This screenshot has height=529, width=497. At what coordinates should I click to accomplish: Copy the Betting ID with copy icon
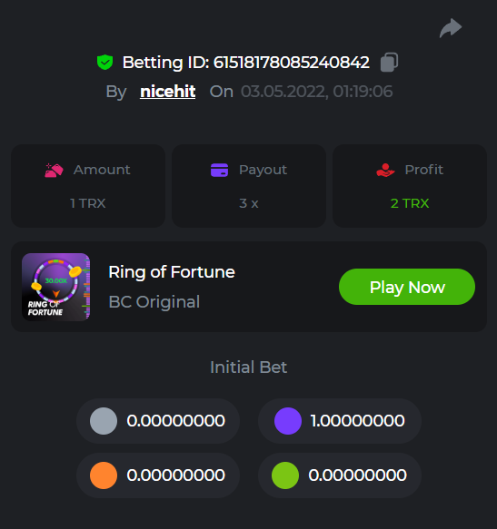click(389, 63)
